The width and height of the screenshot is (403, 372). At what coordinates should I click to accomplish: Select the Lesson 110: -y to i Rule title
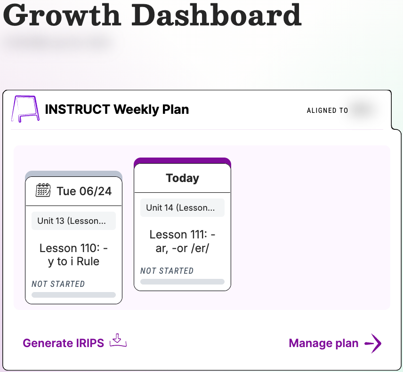click(x=73, y=254)
